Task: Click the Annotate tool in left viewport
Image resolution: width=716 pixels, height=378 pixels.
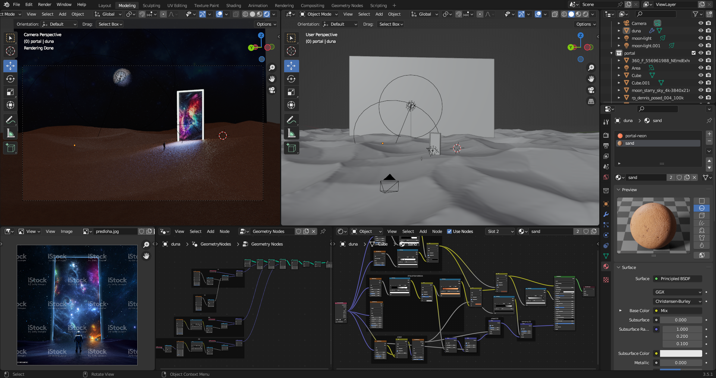Action: (10, 120)
